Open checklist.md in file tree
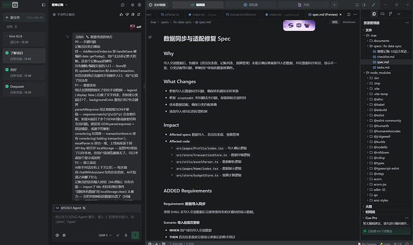Image resolution: width=413 pixels, height=245 pixels. [x=387, y=57]
